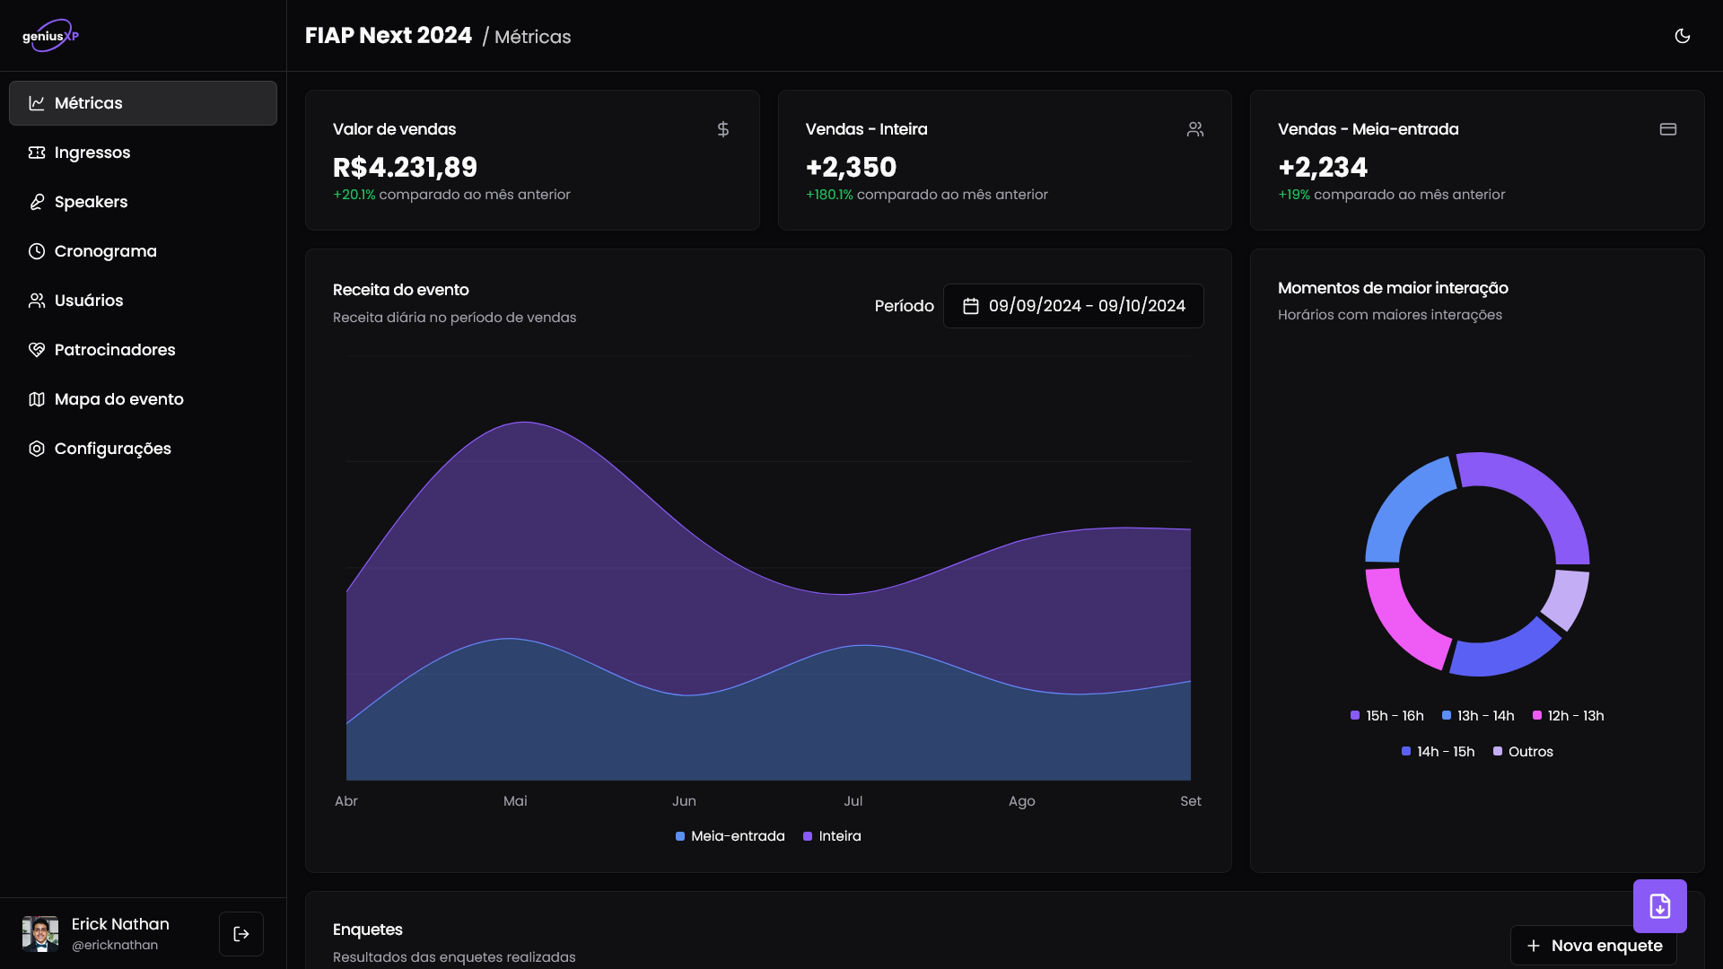Toggle the Meia-entrada series in the chart legend

tap(730, 836)
